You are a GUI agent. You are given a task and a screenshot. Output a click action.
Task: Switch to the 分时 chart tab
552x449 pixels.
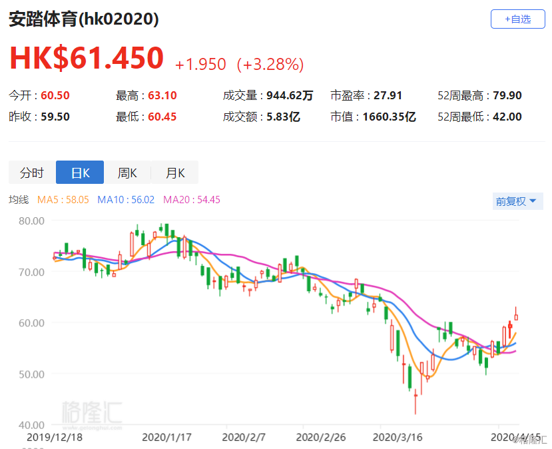pos(32,173)
